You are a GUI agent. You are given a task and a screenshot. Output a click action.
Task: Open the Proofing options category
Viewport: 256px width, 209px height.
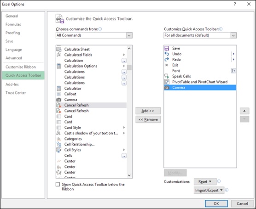pos(12,33)
